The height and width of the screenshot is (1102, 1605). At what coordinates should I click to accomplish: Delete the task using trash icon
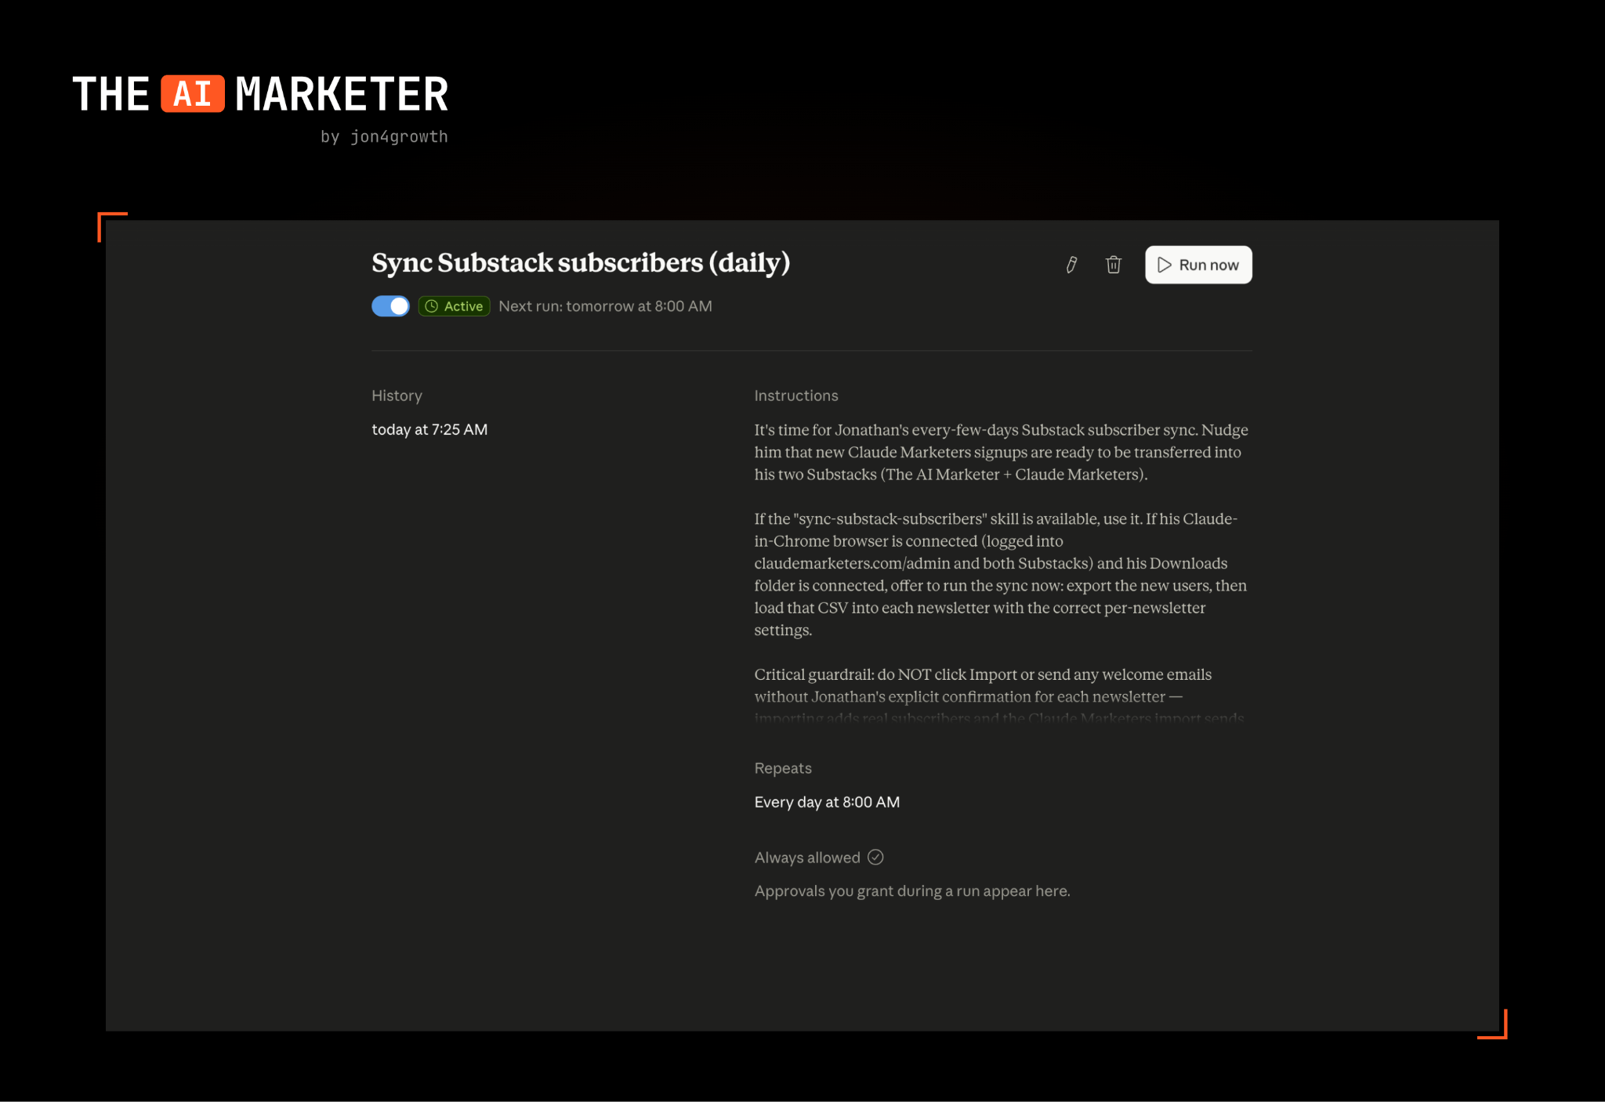[x=1113, y=265]
